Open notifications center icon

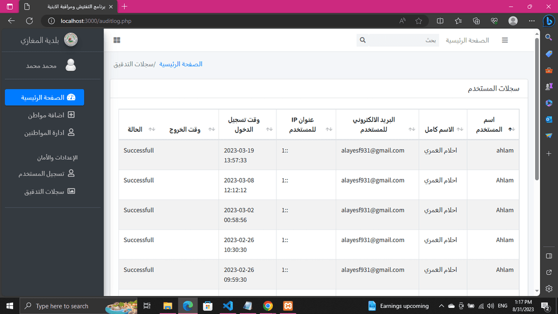point(545,306)
